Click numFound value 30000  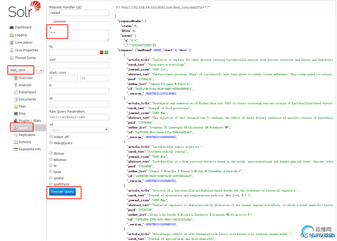(x=157, y=50)
